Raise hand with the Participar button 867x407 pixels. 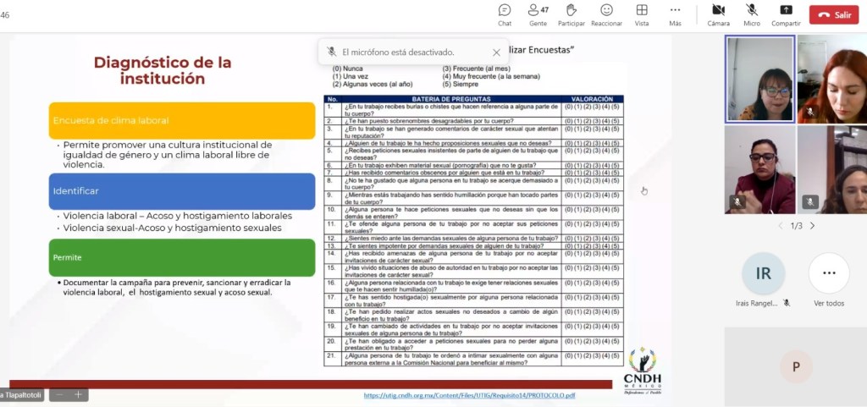pyautogui.click(x=572, y=14)
